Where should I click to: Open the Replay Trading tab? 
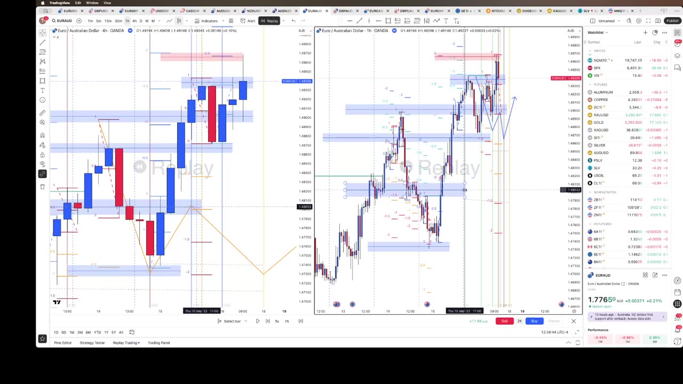pyautogui.click(x=125, y=343)
